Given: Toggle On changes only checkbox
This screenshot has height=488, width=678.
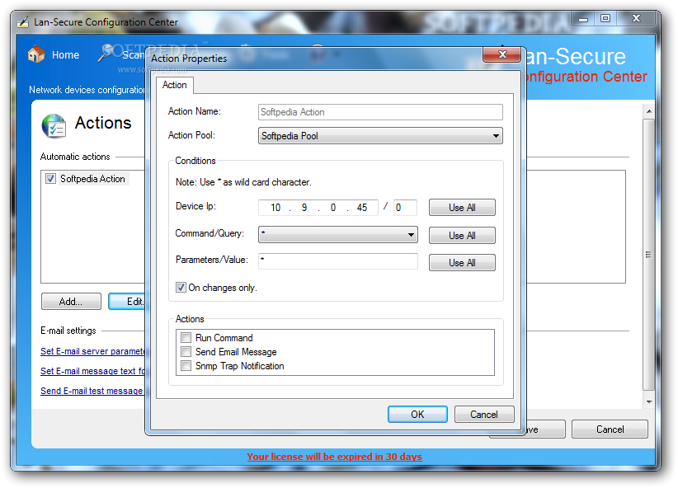Looking at the screenshot, I should tap(181, 288).
